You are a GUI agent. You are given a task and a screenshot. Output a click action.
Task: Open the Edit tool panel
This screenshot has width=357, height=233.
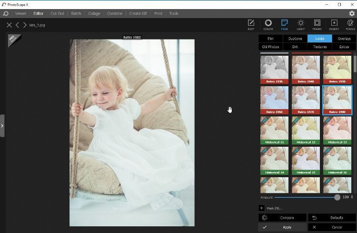coord(251,24)
